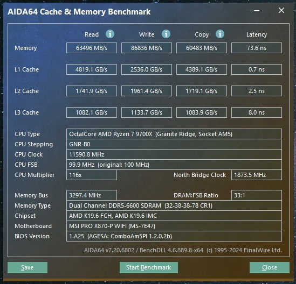Click Memory Bus value 3297.4 MHz
The width and height of the screenshot is (296, 284).
pos(92,195)
